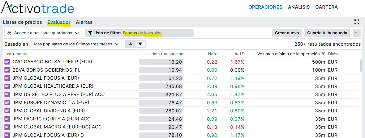
Task: Click last price 61.23 cell
Action: [x=161, y=78]
